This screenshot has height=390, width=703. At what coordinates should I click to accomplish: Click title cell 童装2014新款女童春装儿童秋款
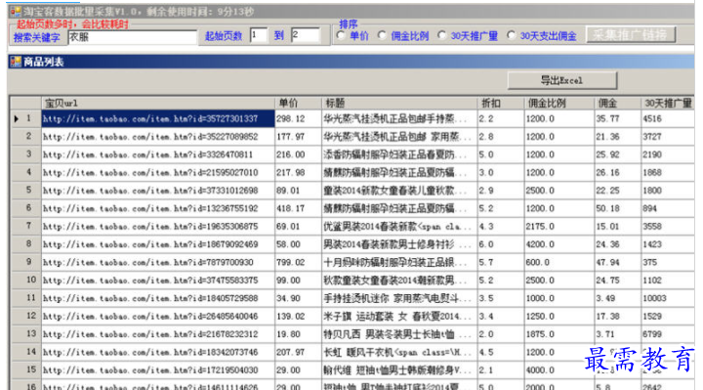(399, 191)
